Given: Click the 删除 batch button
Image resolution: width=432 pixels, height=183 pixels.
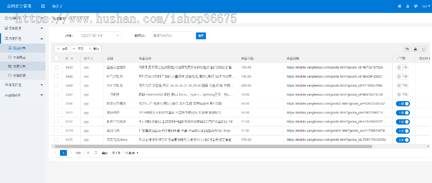Looking at the screenshot, I should tap(94, 49).
